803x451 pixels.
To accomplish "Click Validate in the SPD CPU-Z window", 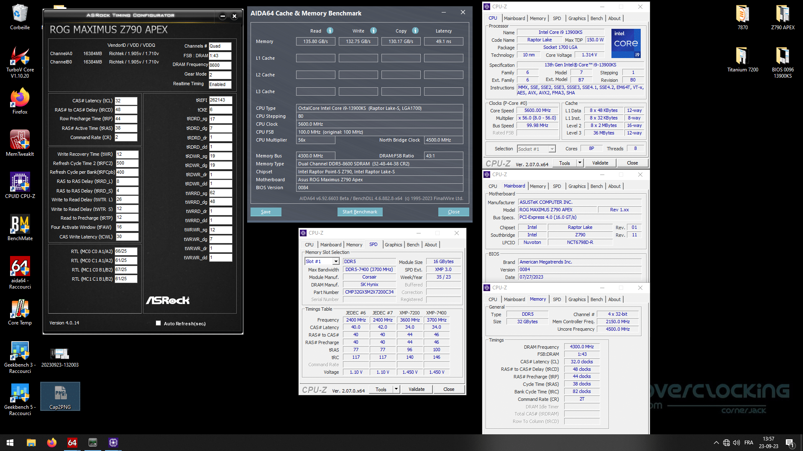I will (x=417, y=389).
